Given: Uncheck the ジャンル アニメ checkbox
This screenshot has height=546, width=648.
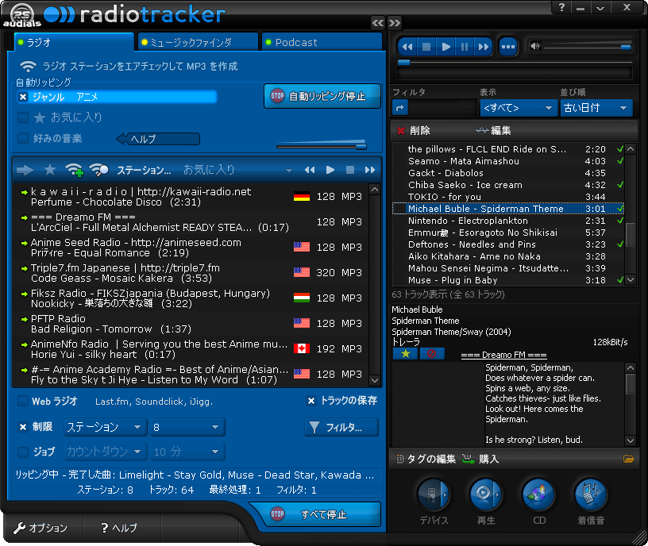Looking at the screenshot, I should 23,97.
